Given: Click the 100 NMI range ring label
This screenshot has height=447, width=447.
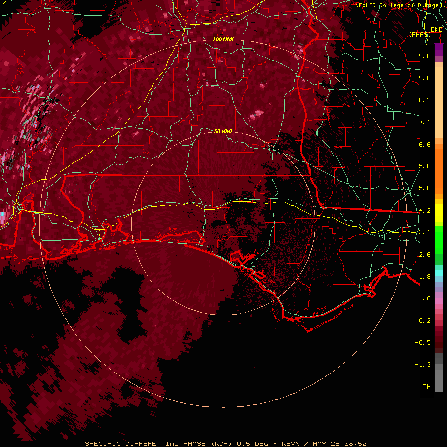Looking at the screenshot, I should pos(223,39).
